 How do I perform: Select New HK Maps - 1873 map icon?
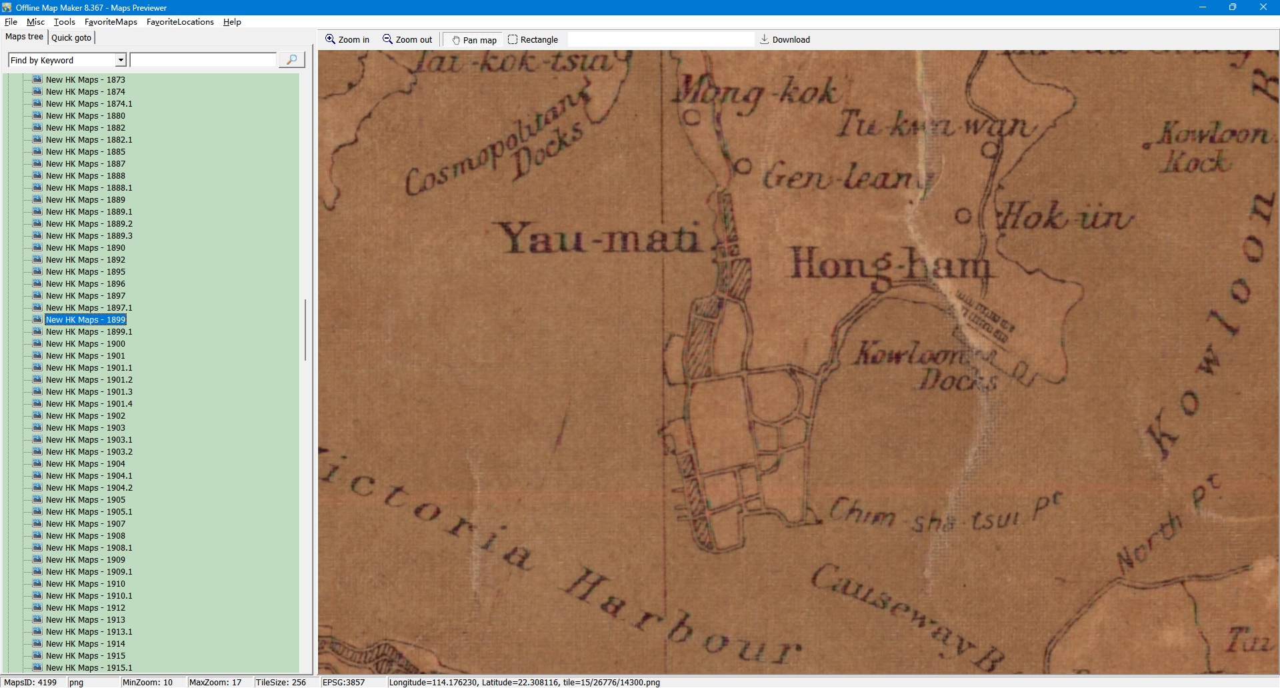[38, 79]
